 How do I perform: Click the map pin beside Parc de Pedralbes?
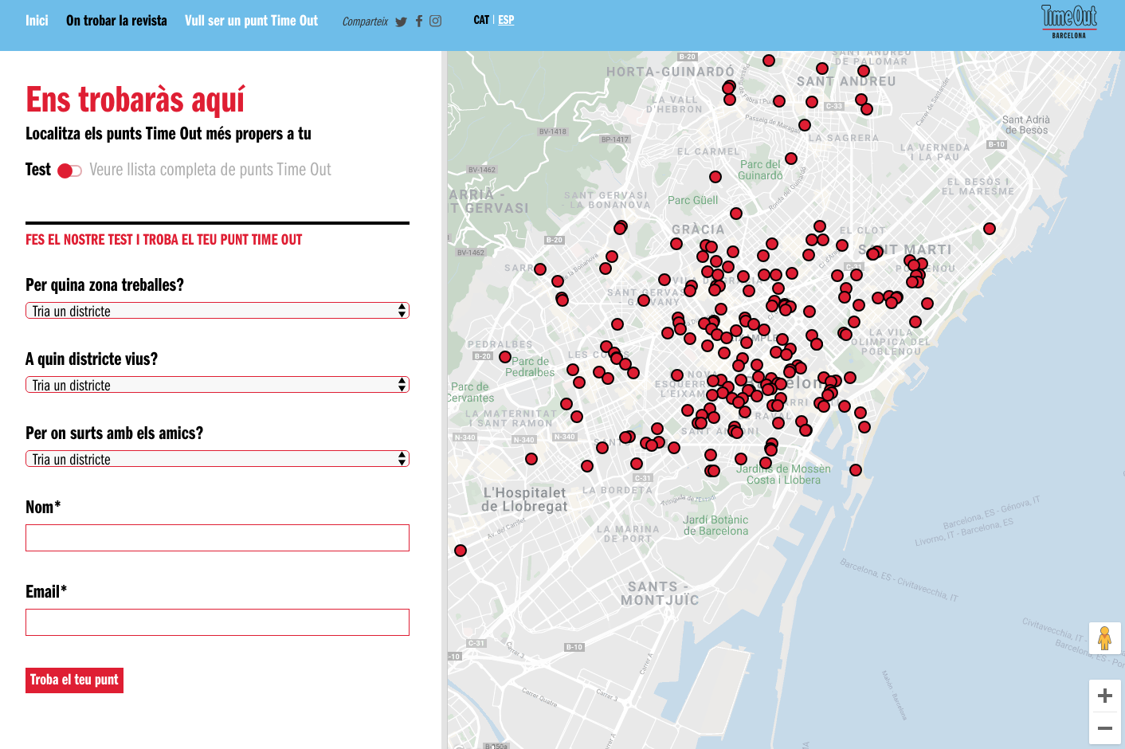tap(505, 357)
